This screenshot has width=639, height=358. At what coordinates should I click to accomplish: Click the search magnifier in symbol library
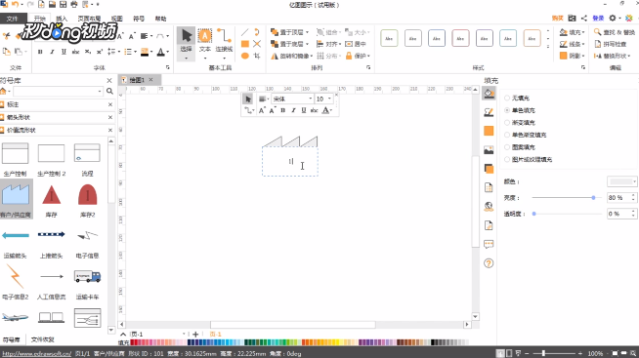109,91
